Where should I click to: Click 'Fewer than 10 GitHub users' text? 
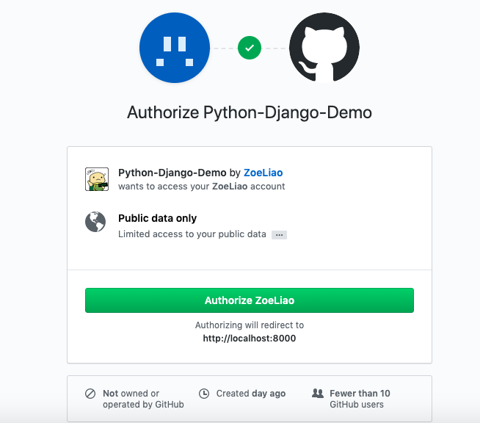[x=360, y=399]
